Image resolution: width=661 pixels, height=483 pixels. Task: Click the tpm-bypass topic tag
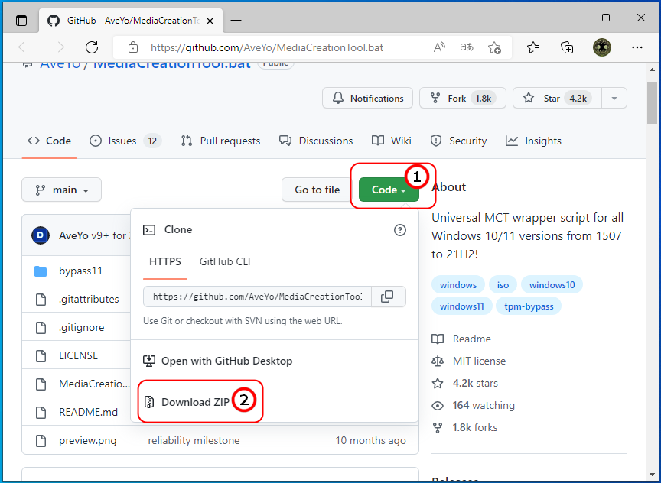(x=529, y=306)
